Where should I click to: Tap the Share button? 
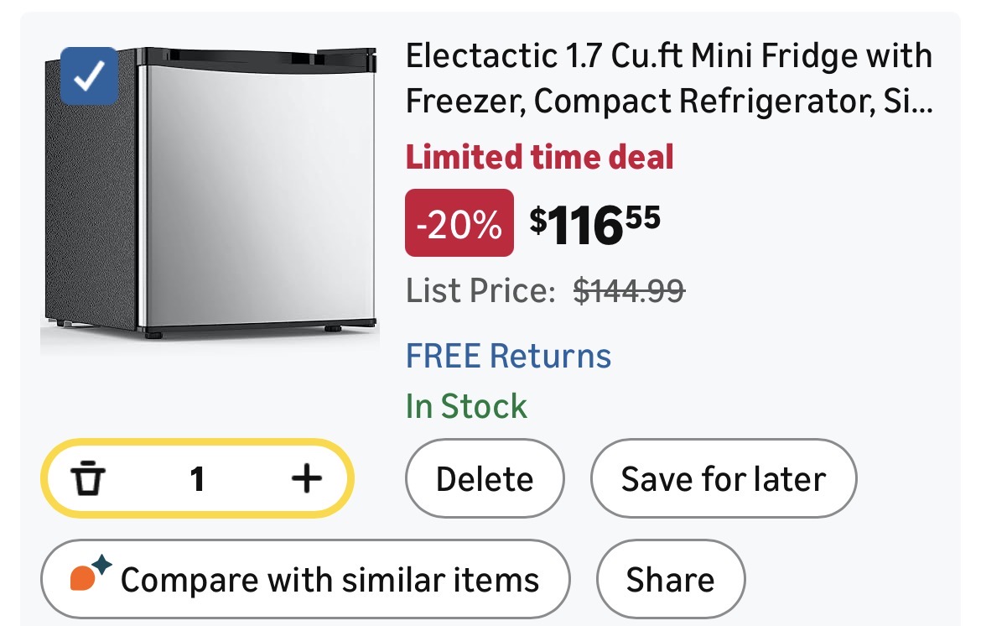click(x=670, y=580)
